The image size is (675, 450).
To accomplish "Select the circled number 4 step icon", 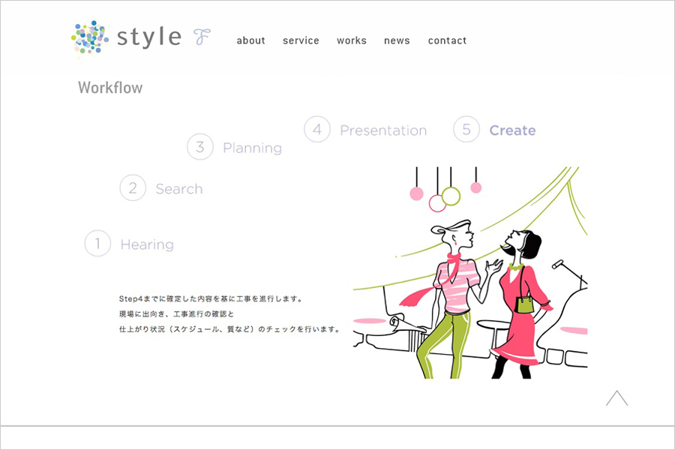I will (317, 130).
